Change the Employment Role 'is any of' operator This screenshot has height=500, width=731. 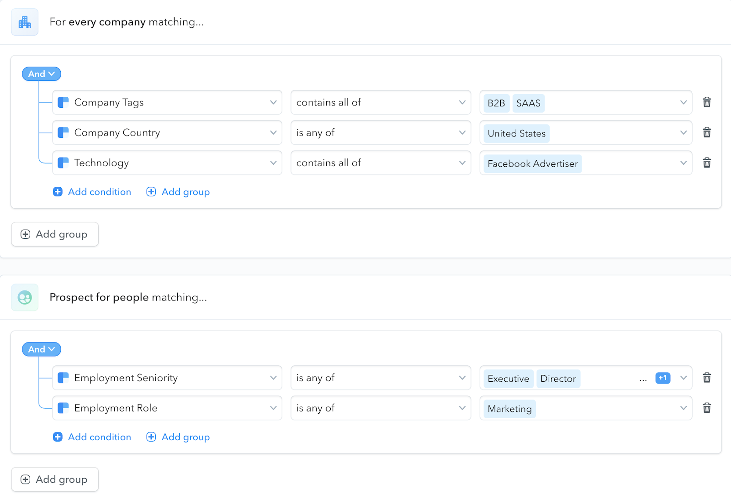pos(381,408)
